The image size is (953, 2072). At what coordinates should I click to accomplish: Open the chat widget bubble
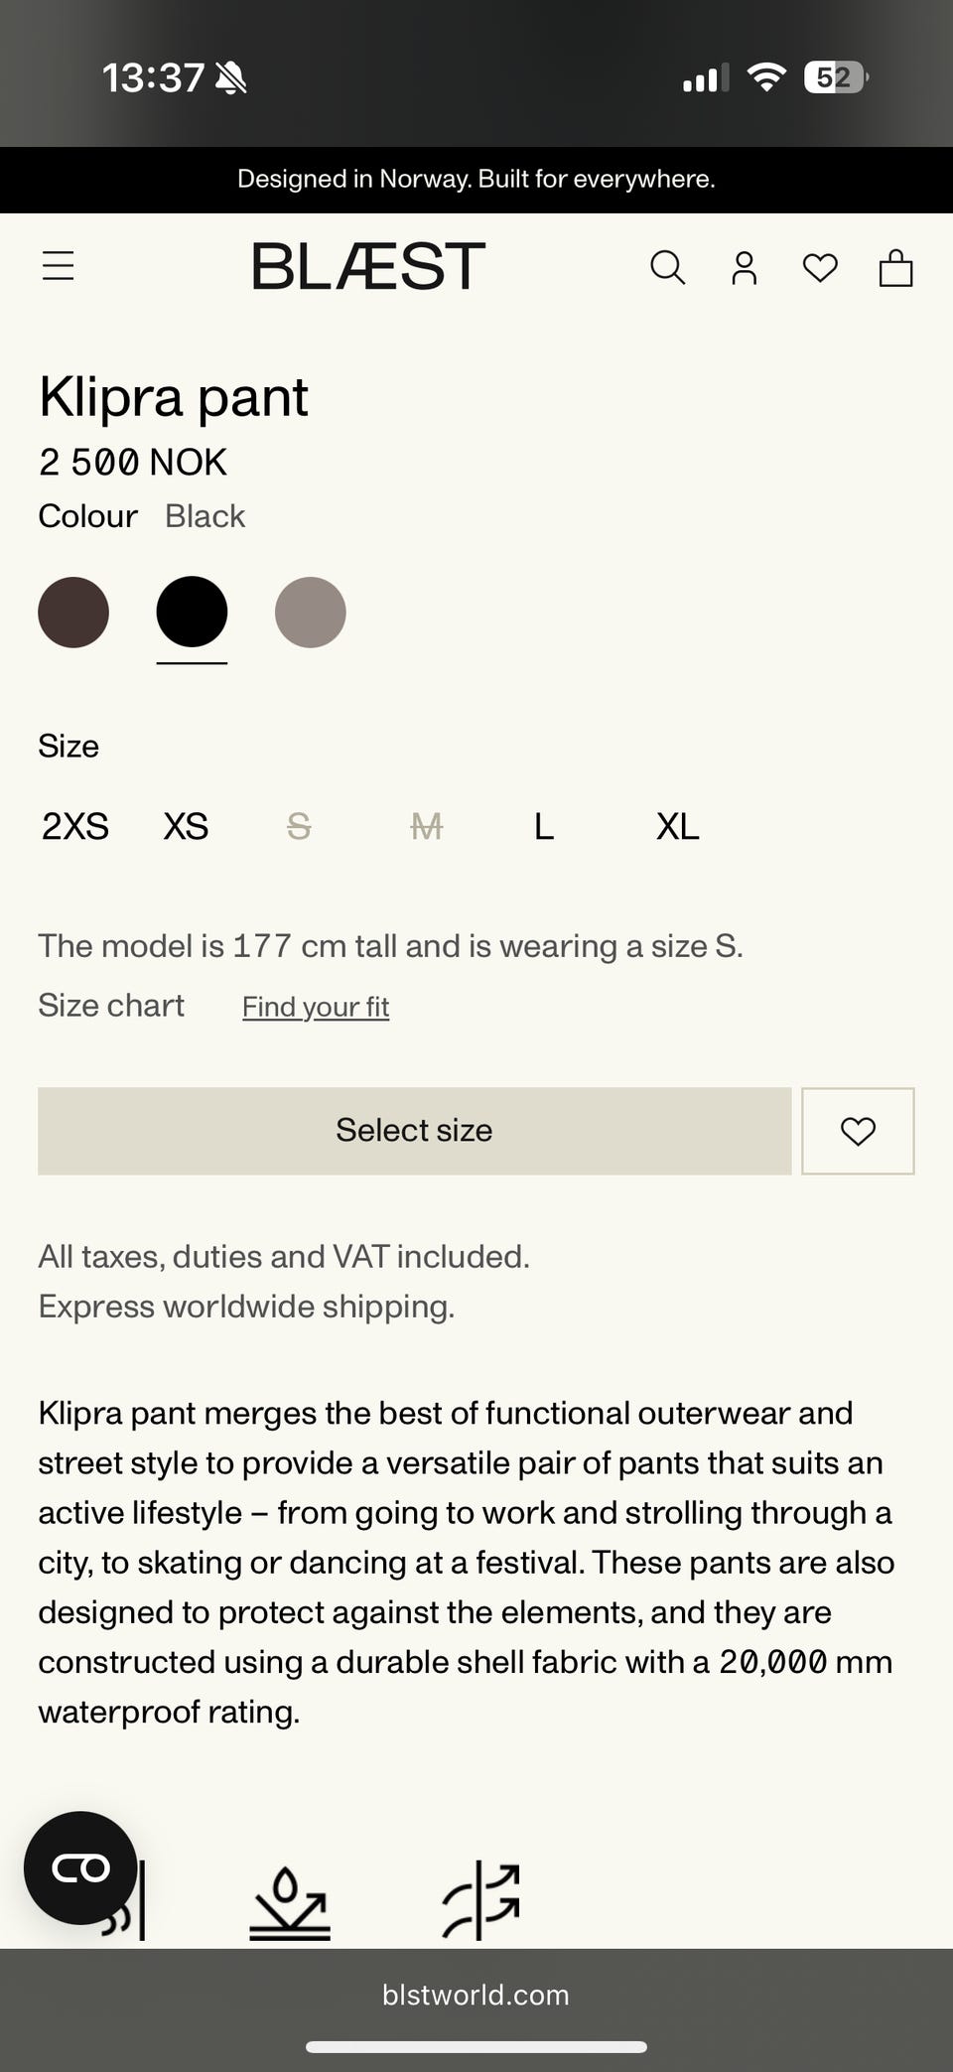click(80, 1867)
